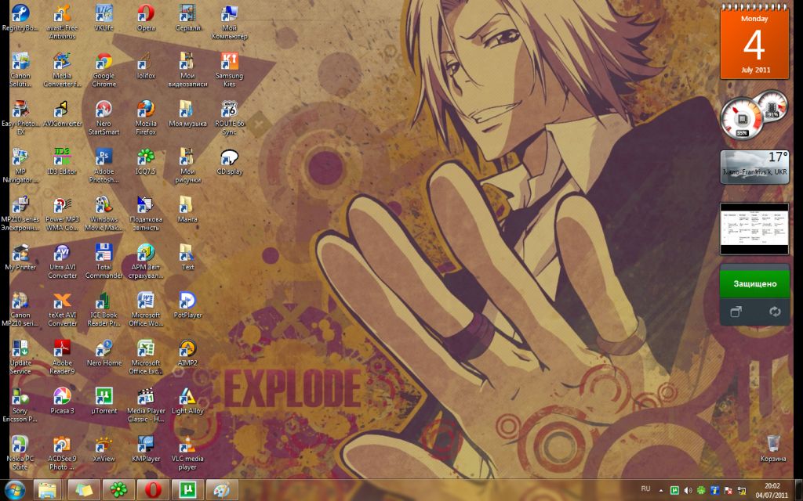Switch to Paint in the taskbar
The width and height of the screenshot is (803, 501).
click(222, 490)
